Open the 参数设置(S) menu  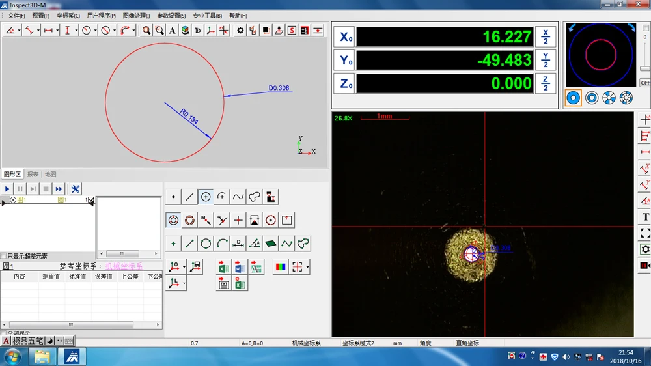(x=171, y=16)
